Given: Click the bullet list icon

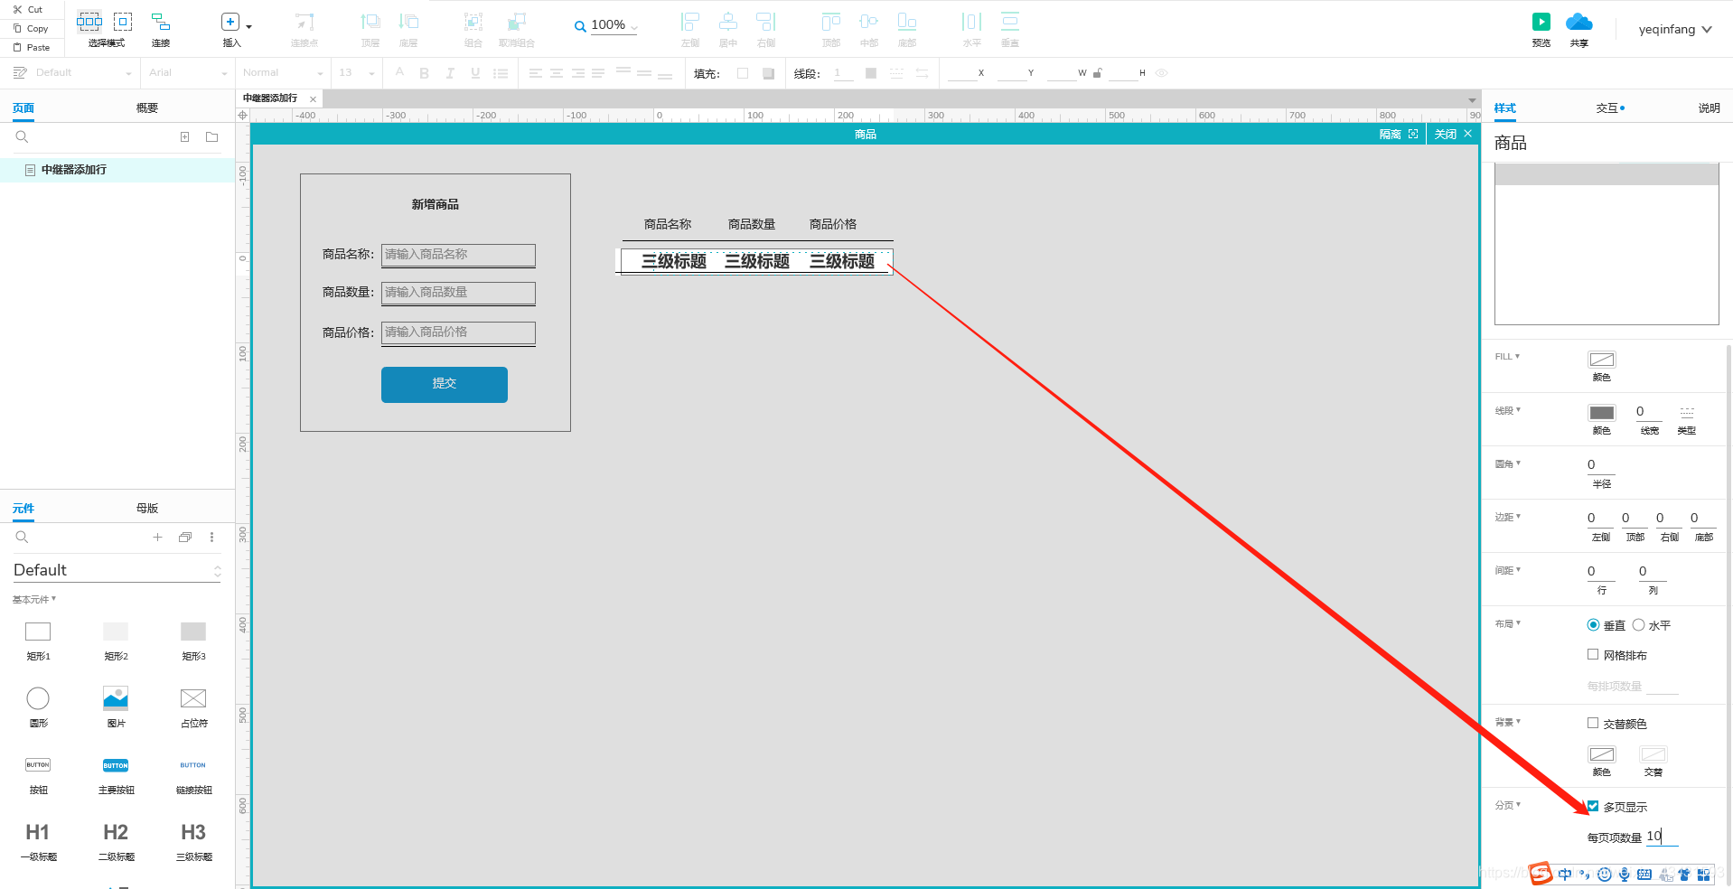Looking at the screenshot, I should (501, 73).
